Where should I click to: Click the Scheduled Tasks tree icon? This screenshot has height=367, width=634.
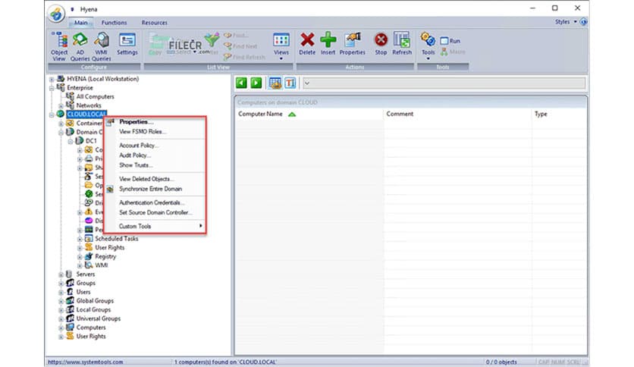89,239
